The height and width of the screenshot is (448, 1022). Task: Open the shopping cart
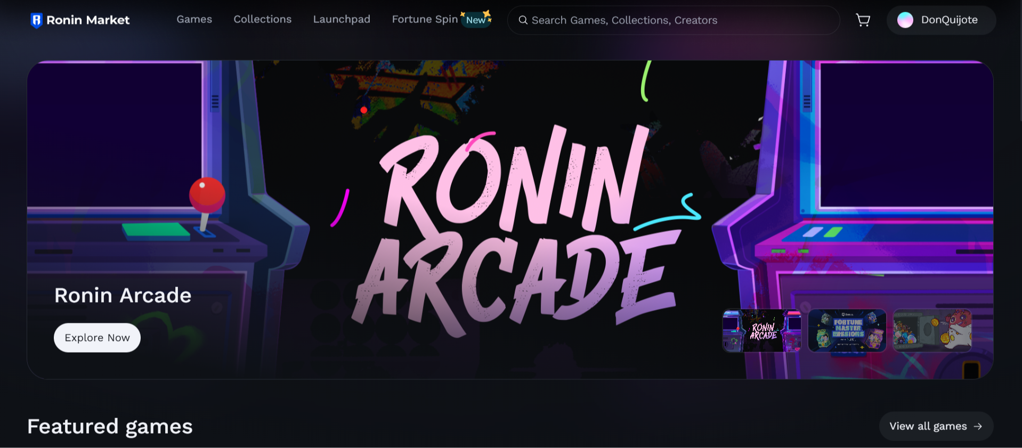(863, 20)
